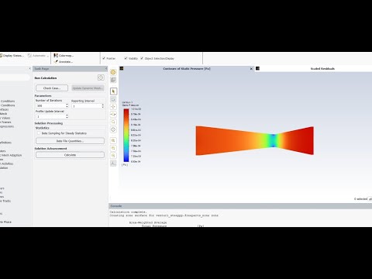Screen dimensions: 372x279
Task: Click the orange circular icon atop the graphics toolbar
Action: [x=113, y=72]
